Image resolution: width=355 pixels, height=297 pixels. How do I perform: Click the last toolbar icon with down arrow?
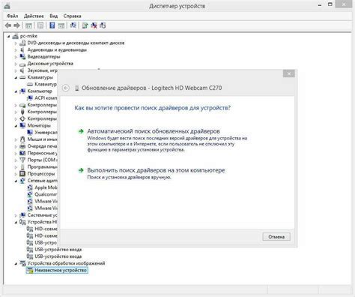tap(103, 25)
